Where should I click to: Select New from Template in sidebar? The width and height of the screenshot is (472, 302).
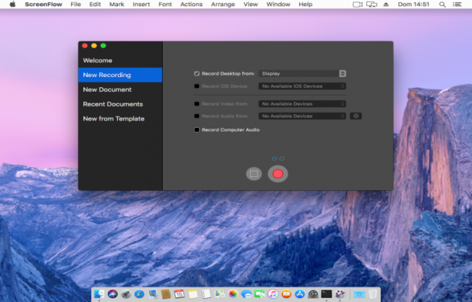(120, 119)
